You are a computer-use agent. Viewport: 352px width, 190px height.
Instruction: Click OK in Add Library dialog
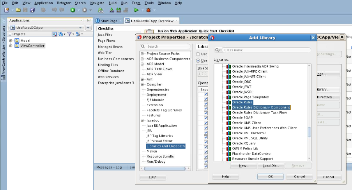(270, 176)
